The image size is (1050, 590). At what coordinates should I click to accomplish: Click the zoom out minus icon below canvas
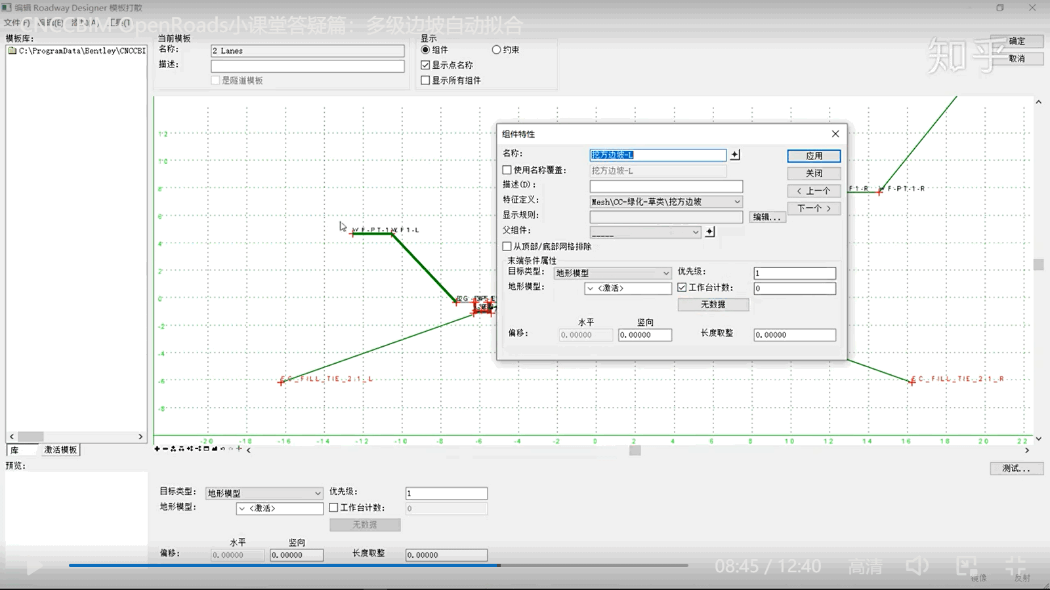click(165, 449)
